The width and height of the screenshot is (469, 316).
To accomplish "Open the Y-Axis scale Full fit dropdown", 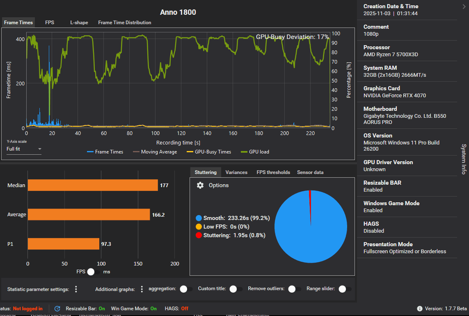I will (24, 149).
